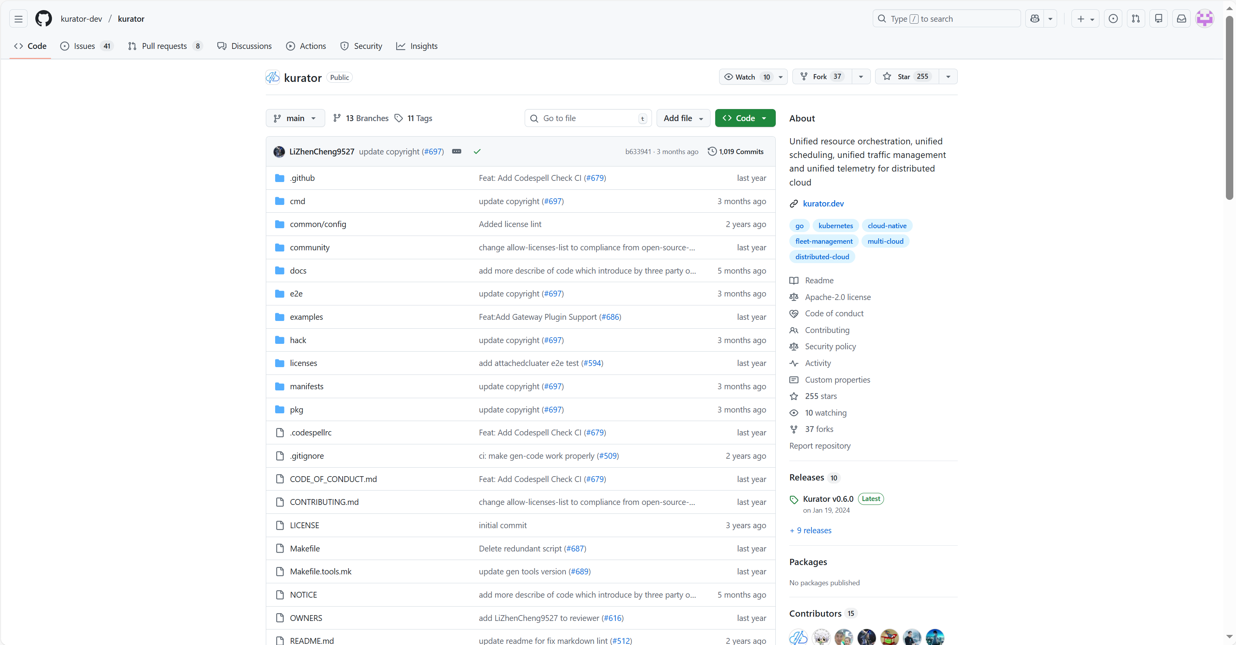Open the Copilot chat icon
Screen dimensions: 1236x645
(1035, 19)
